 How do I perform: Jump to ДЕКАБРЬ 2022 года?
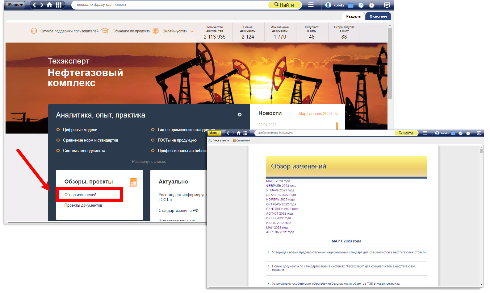click(x=281, y=195)
